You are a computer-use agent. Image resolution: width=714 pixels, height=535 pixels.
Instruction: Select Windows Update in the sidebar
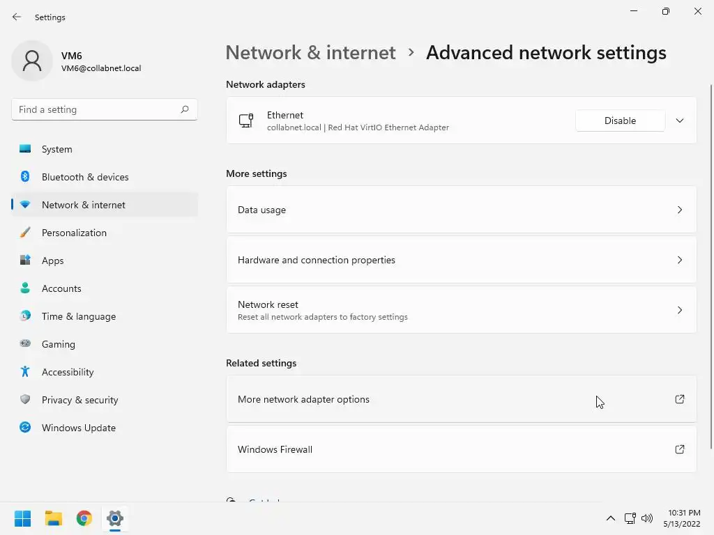tap(79, 428)
